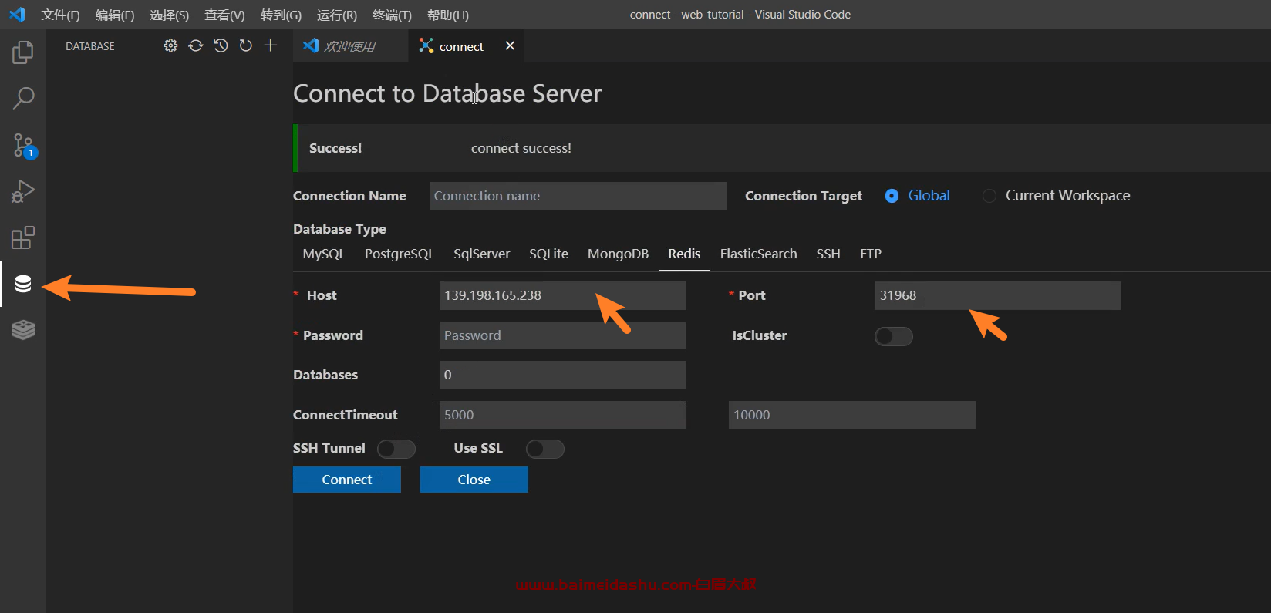Viewport: 1271px width, 613px height.
Task: Select Redis database type
Action: pyautogui.click(x=684, y=254)
